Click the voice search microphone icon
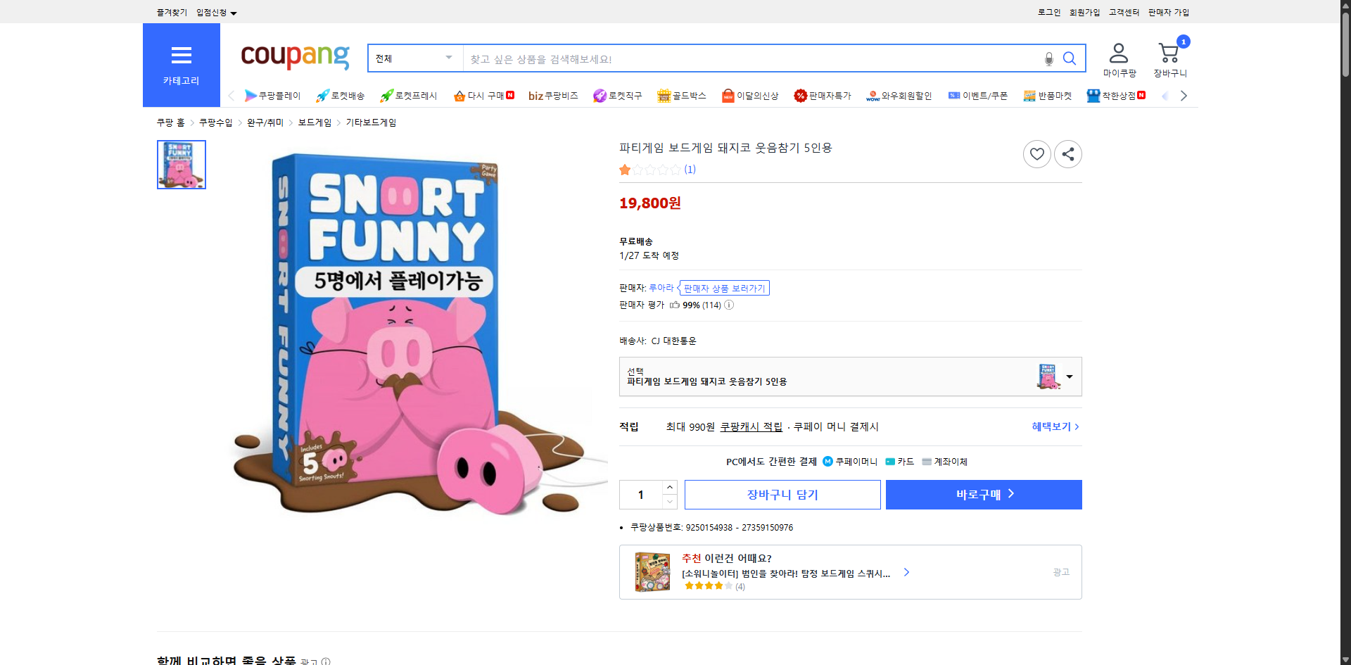1351x665 pixels. click(1048, 59)
